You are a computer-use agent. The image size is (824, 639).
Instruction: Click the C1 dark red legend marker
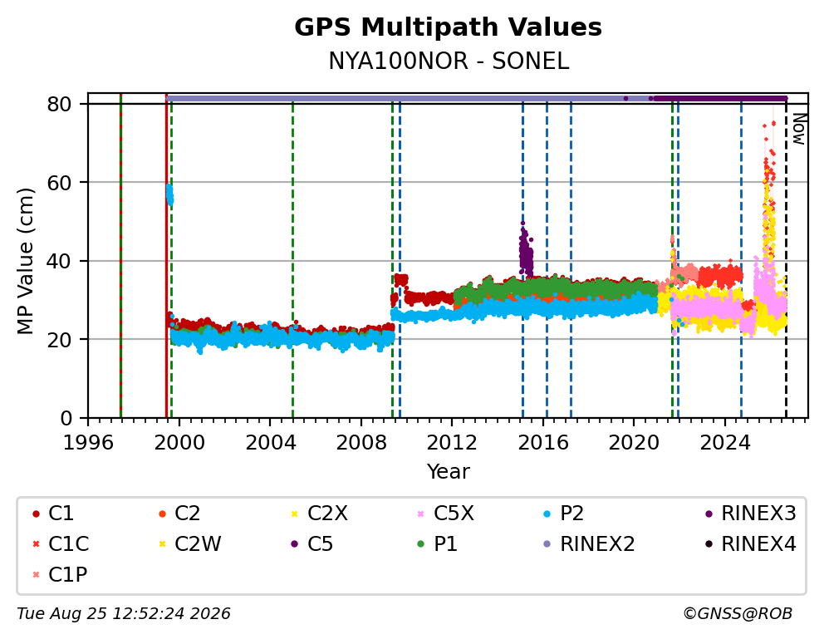(x=36, y=514)
